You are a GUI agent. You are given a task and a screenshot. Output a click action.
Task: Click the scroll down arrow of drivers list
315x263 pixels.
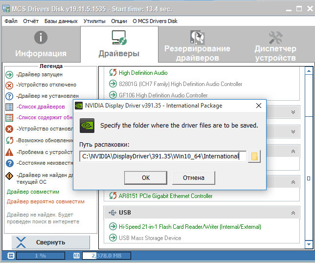[309, 244]
